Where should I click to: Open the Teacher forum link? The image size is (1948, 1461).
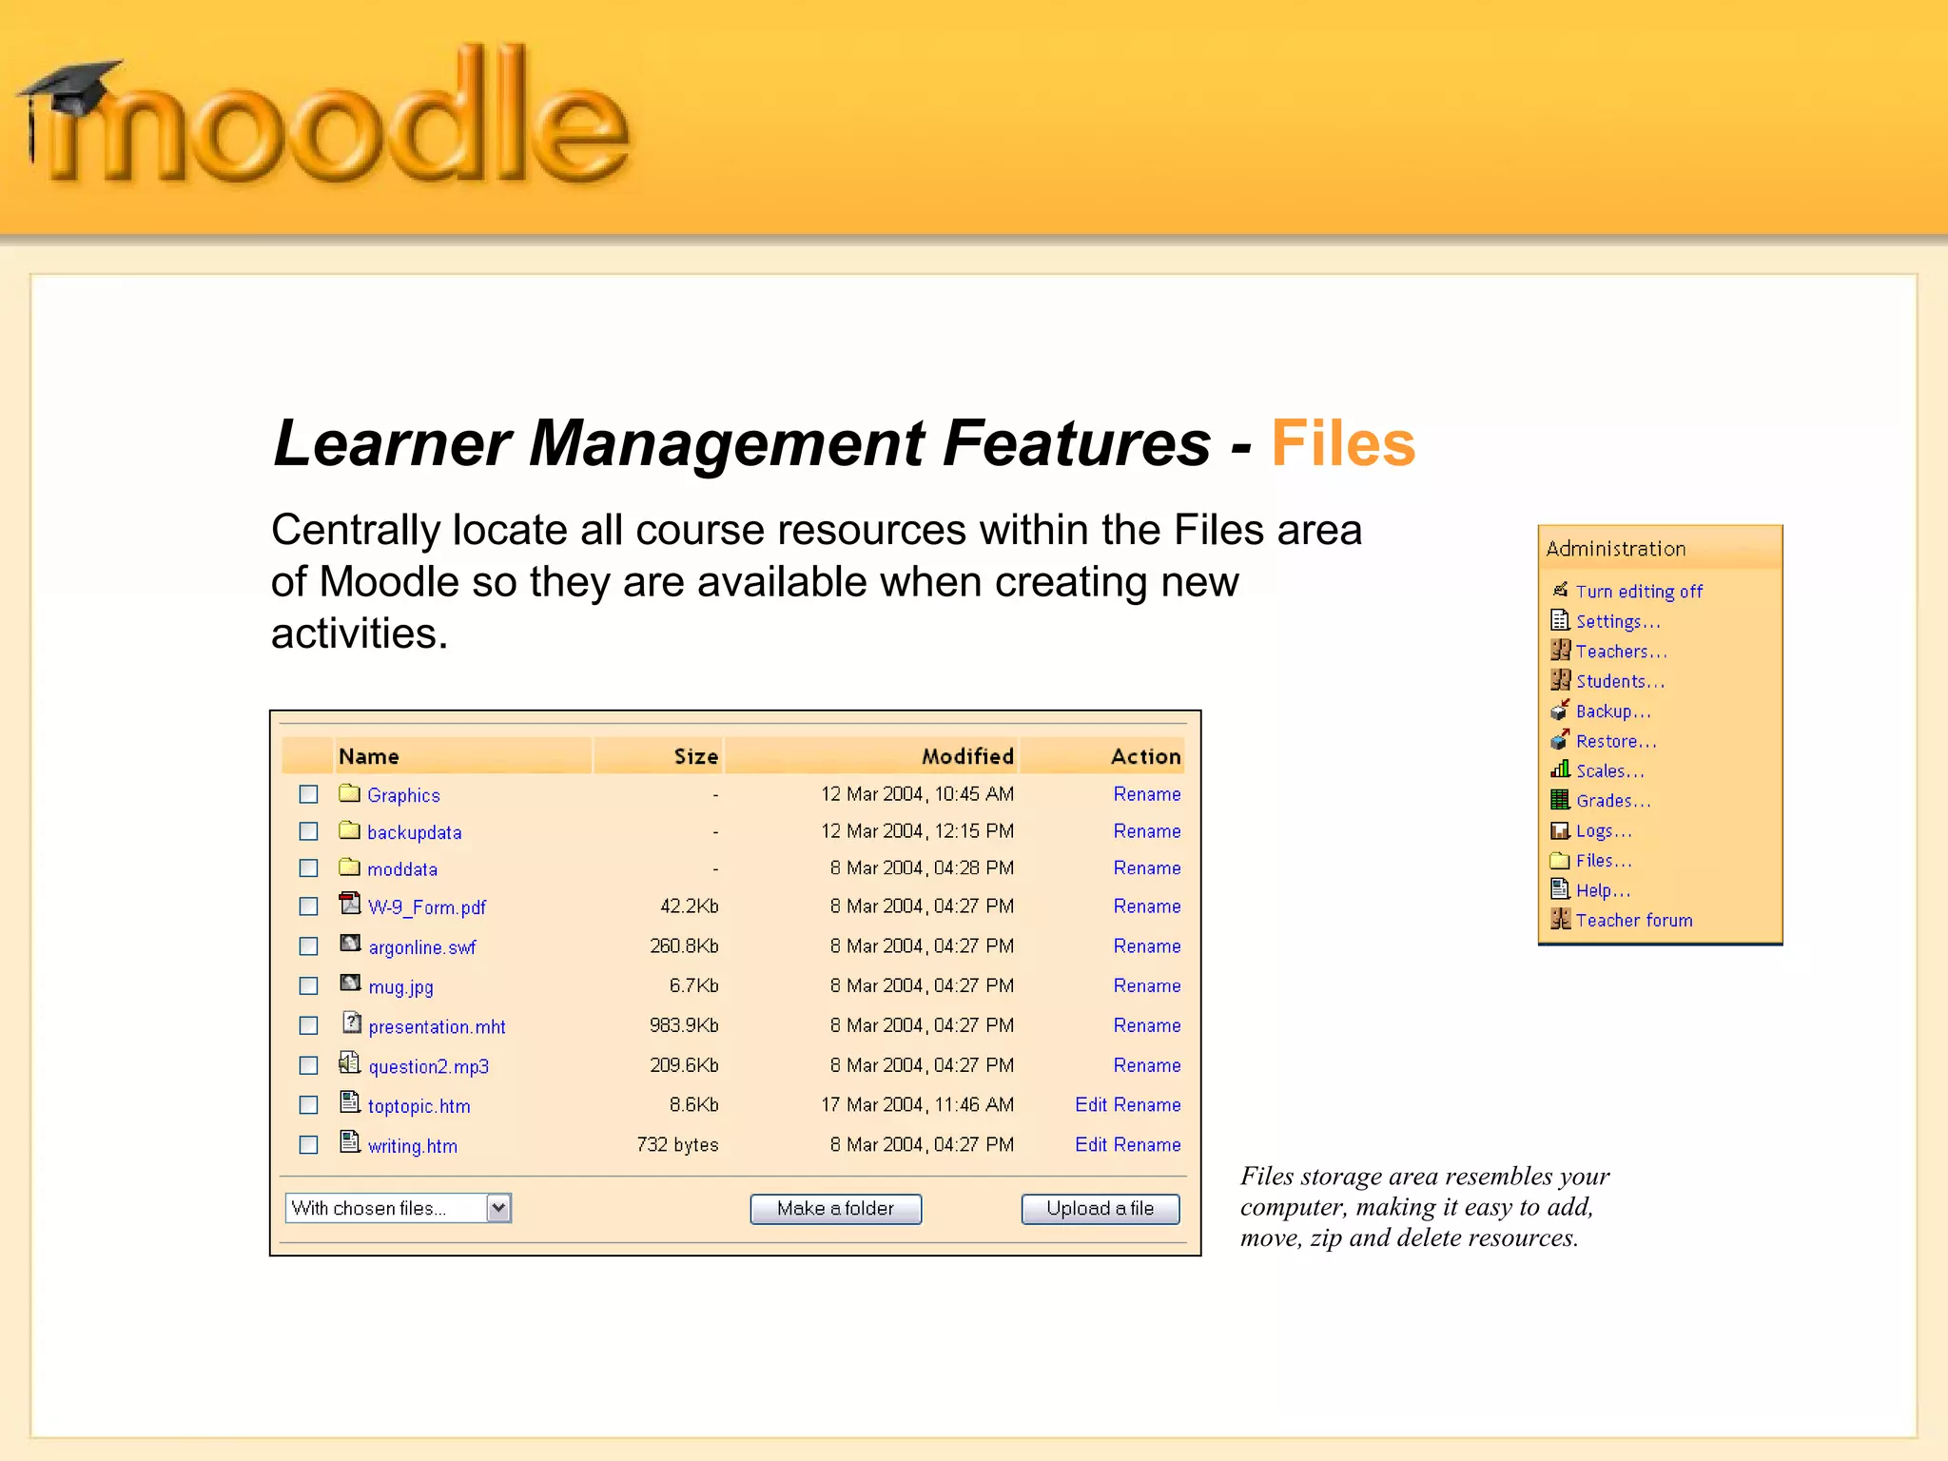1634,920
